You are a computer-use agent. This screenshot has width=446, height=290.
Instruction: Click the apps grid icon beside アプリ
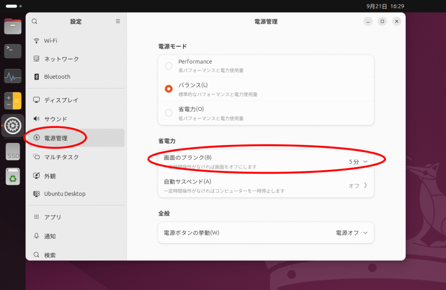37,217
